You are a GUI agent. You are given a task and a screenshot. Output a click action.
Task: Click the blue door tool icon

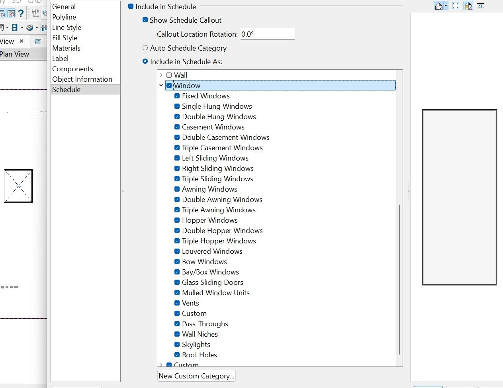[15, 27]
